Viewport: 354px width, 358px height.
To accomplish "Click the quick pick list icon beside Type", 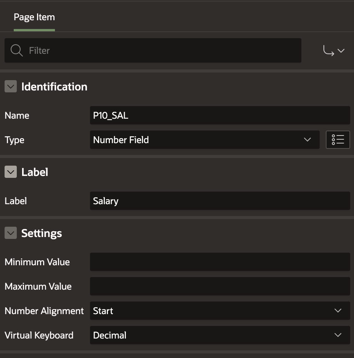I will tap(338, 140).
